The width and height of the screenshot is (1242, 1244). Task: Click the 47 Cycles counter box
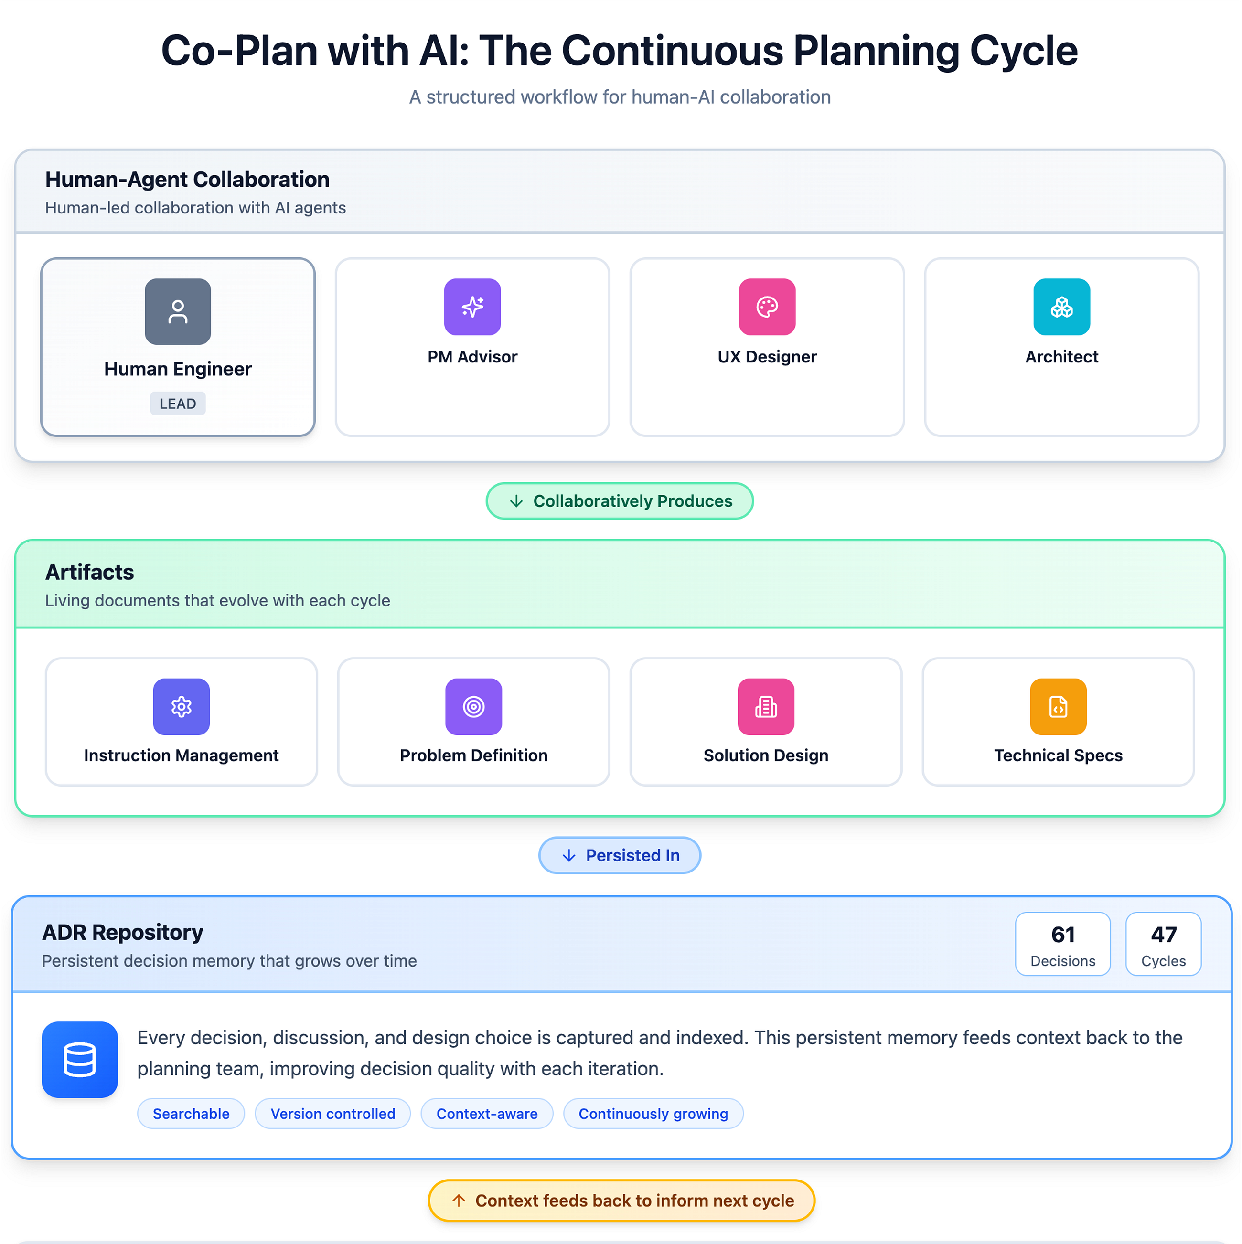pyautogui.click(x=1163, y=944)
